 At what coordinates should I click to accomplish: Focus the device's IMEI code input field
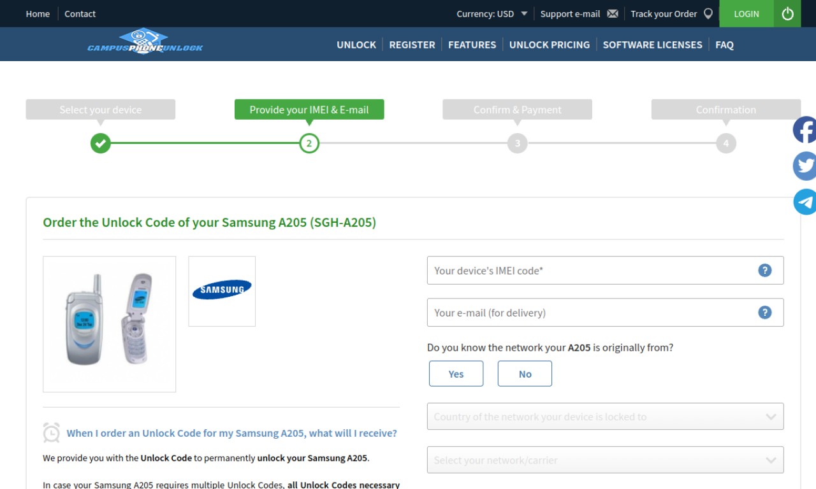click(x=605, y=271)
